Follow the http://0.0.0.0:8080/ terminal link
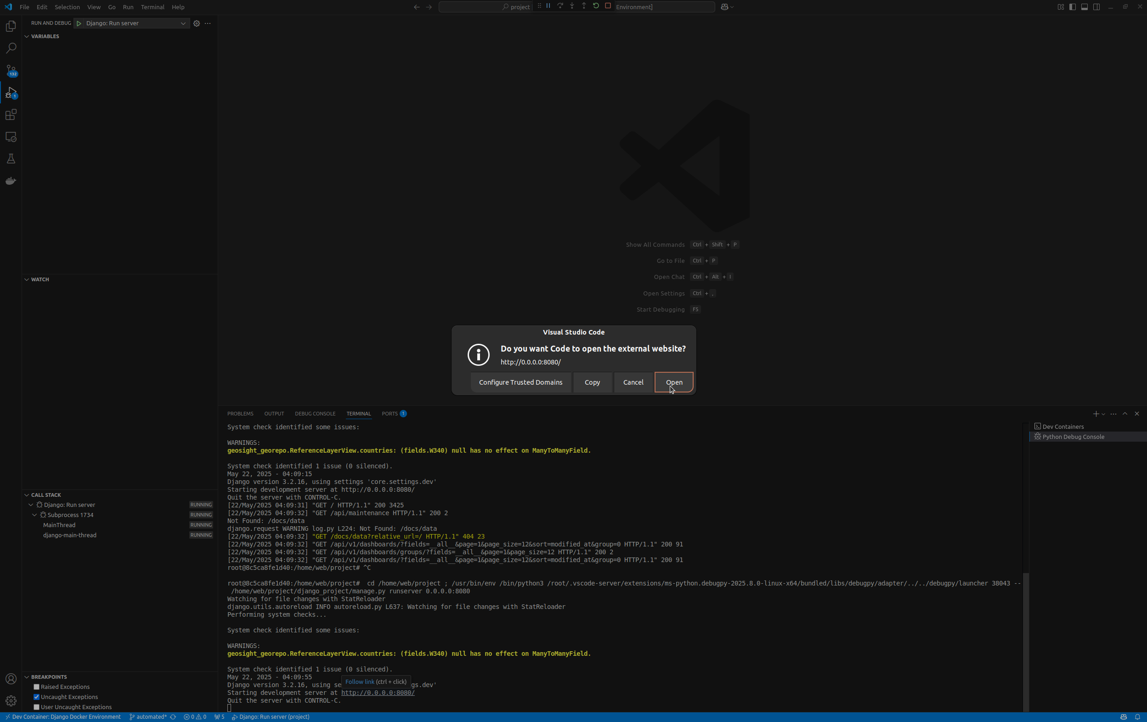The width and height of the screenshot is (1147, 722). (378, 693)
